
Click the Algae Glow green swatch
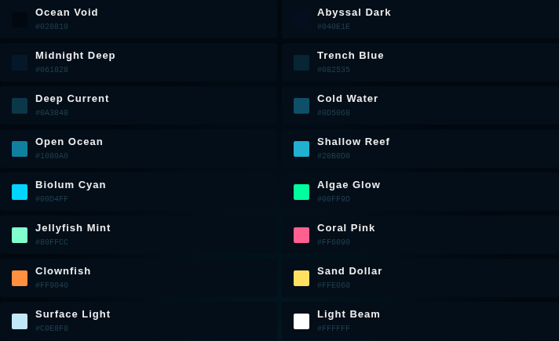(301, 192)
